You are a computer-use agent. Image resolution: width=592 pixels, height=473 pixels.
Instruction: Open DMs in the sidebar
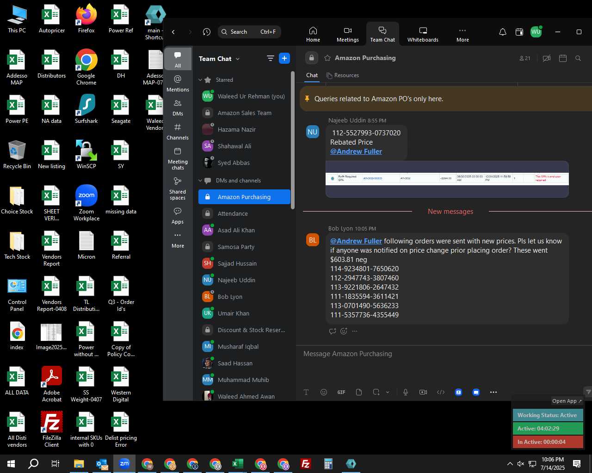178,107
